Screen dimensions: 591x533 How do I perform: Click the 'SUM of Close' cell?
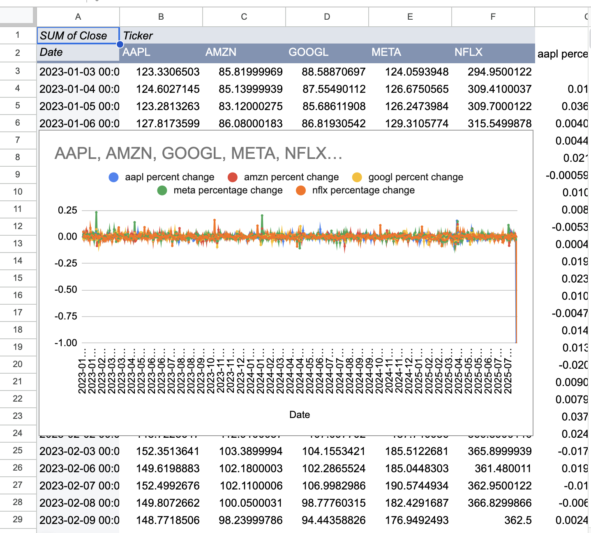(78, 36)
